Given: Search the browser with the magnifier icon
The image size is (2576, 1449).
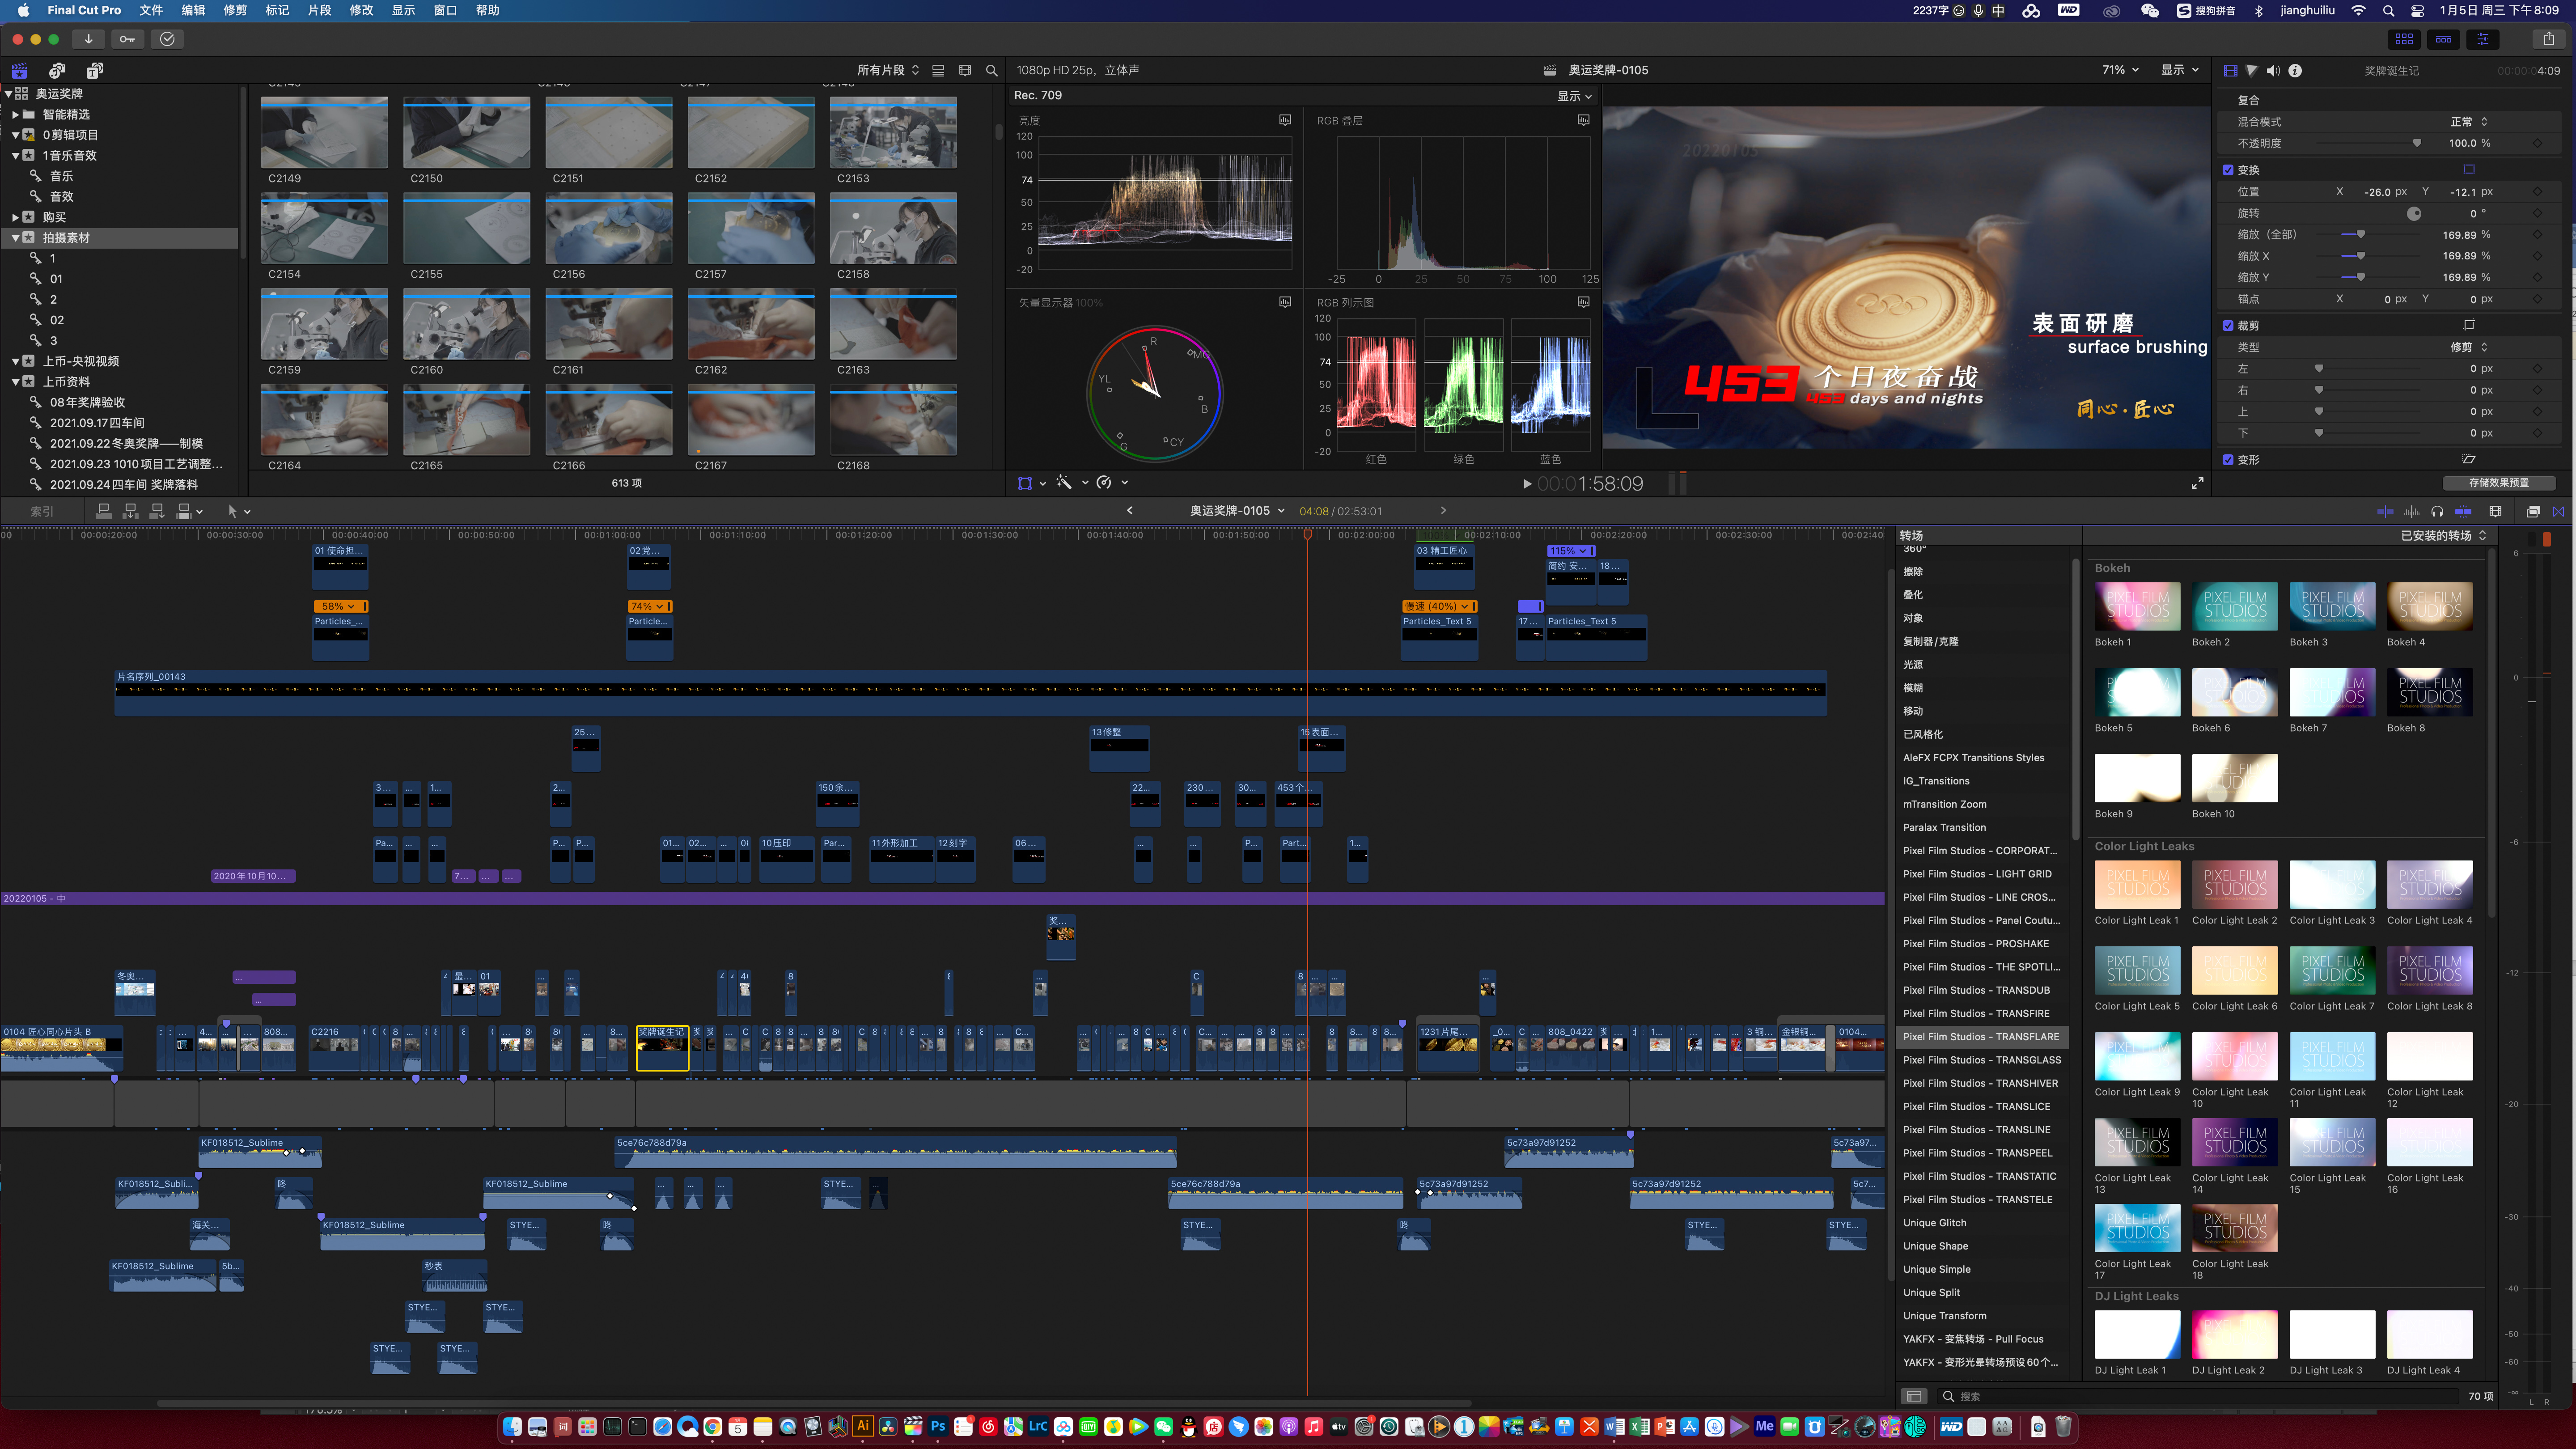Looking at the screenshot, I should [991, 70].
